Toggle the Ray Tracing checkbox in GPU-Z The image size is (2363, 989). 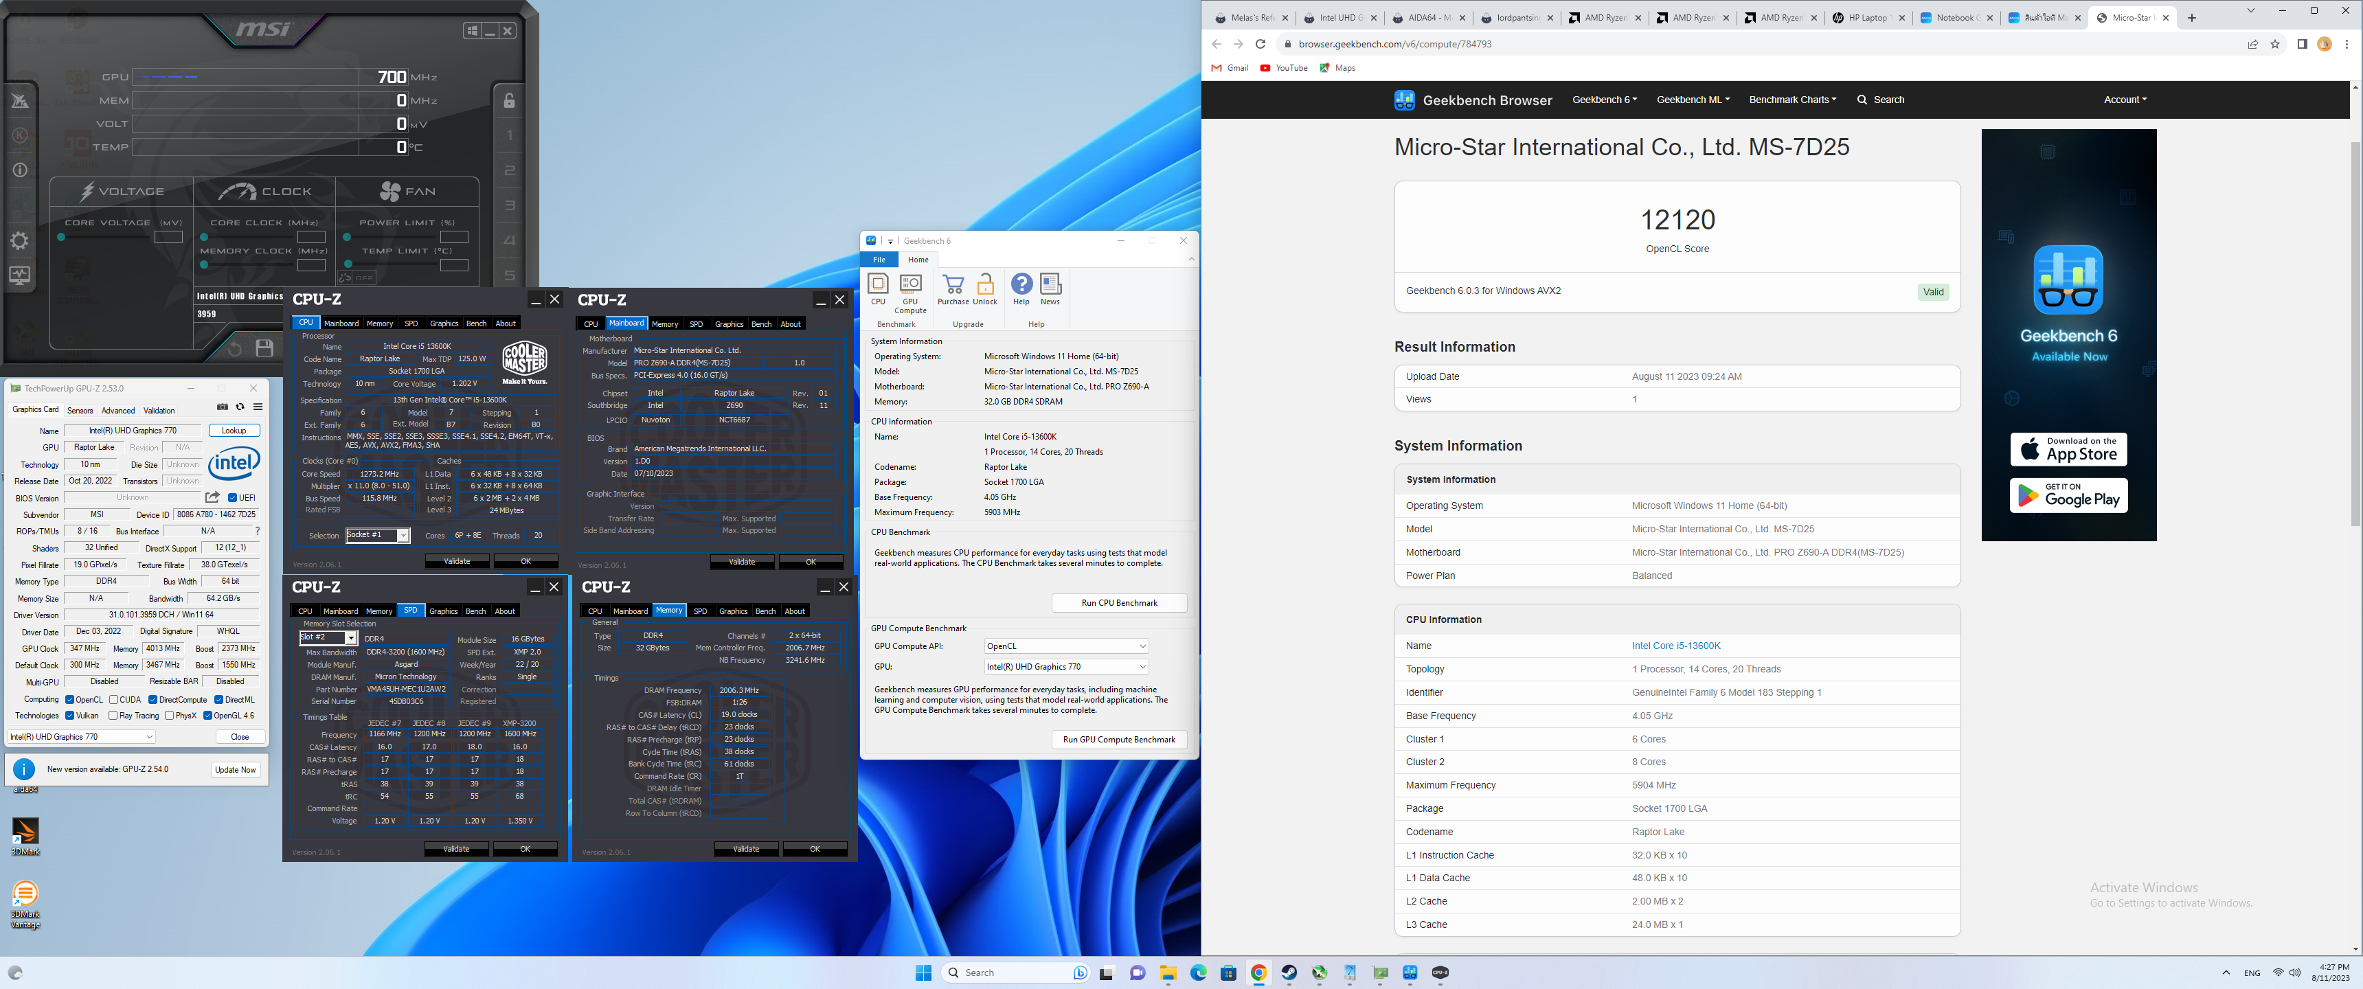[113, 716]
